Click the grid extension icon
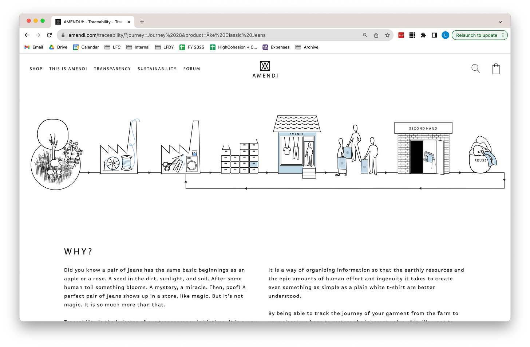This screenshot has height=347, width=530. point(412,35)
